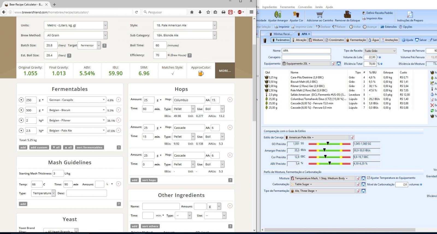Click Salvar disk icon in BeerSmith

[x=421, y=40]
